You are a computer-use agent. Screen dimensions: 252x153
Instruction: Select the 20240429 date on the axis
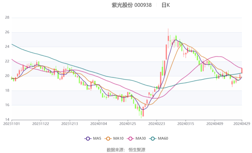tap(241, 124)
